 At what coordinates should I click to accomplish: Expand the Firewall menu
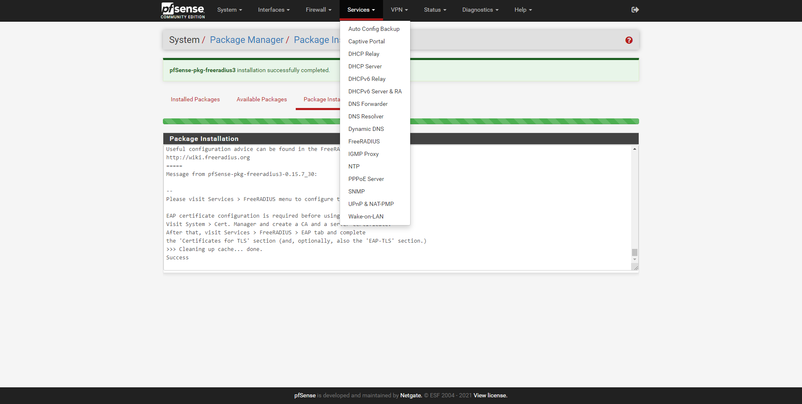318,10
